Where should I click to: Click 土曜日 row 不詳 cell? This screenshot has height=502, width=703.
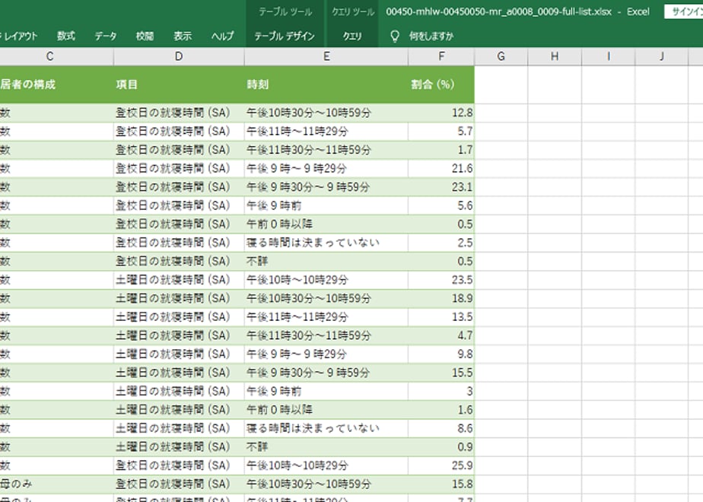pyautogui.click(x=326, y=447)
